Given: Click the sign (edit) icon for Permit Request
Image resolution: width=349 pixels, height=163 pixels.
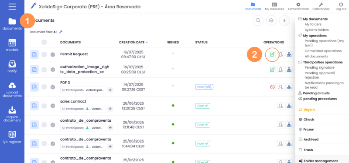Looking at the screenshot, I should point(272,55).
